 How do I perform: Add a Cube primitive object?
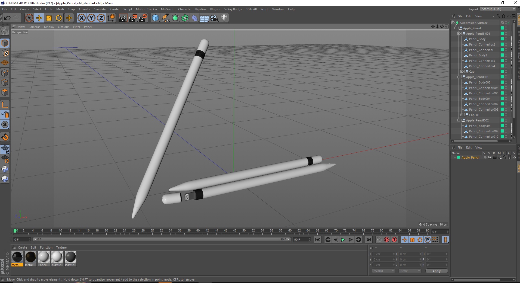[155, 18]
